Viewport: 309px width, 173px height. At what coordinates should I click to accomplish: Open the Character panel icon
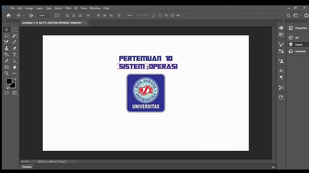281,71
